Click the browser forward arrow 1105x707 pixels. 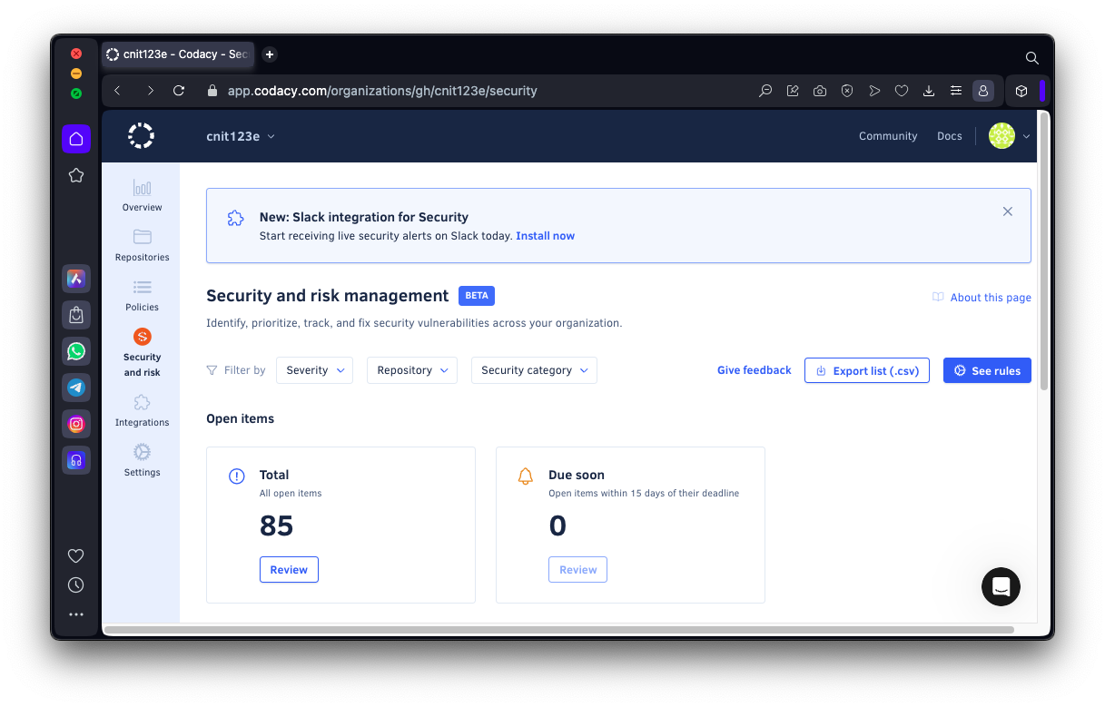pyautogui.click(x=150, y=91)
